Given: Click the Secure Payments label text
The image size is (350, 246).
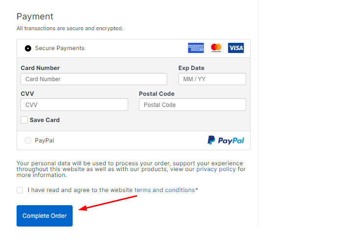Looking at the screenshot, I should [x=59, y=48].
